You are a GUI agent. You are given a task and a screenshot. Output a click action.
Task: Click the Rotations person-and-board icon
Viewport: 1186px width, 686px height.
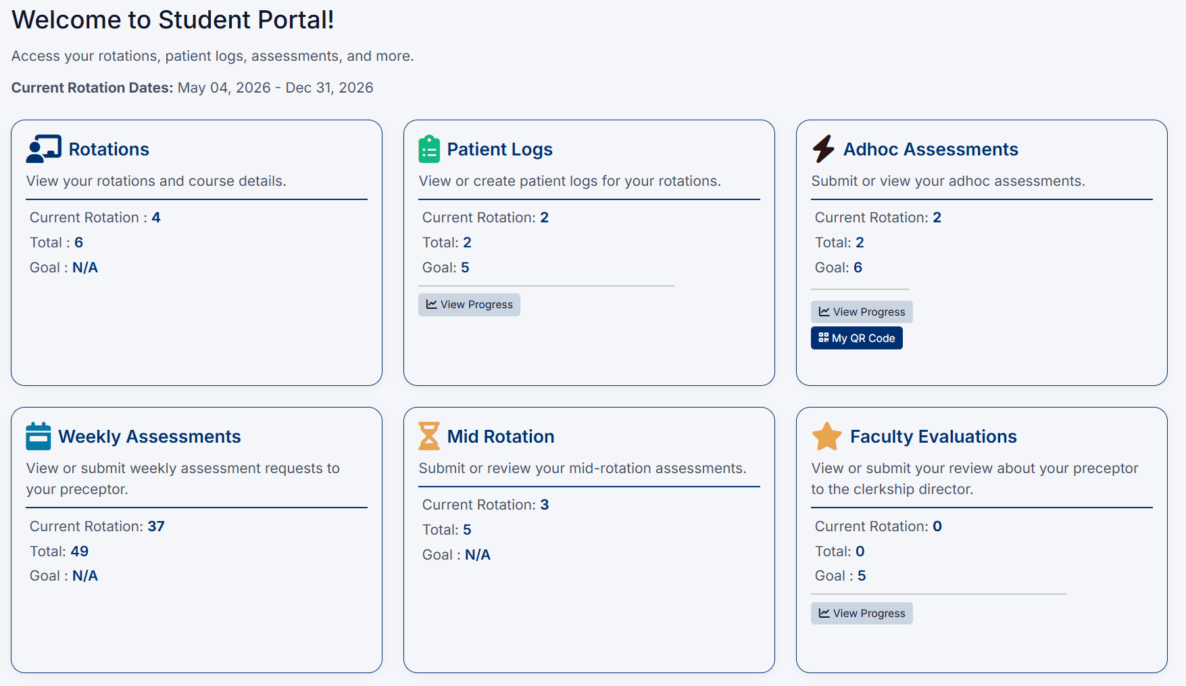[x=43, y=149]
